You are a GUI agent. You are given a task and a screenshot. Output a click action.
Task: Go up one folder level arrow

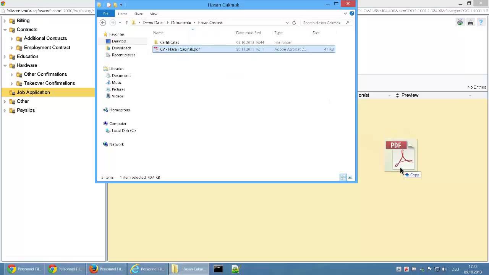pos(127,23)
